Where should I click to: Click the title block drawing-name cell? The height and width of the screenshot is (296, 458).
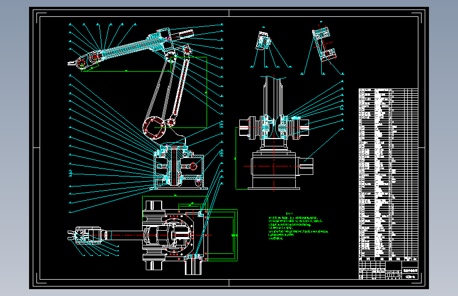(x=410, y=271)
